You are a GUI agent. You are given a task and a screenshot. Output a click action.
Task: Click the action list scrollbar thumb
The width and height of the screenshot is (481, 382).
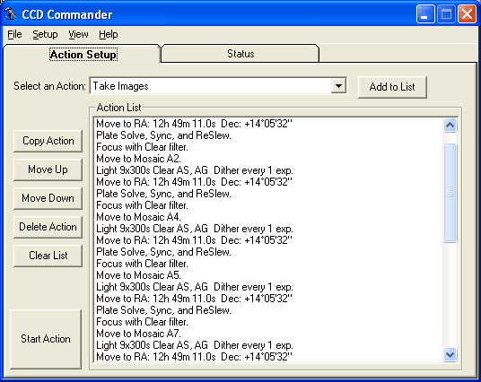(450, 193)
